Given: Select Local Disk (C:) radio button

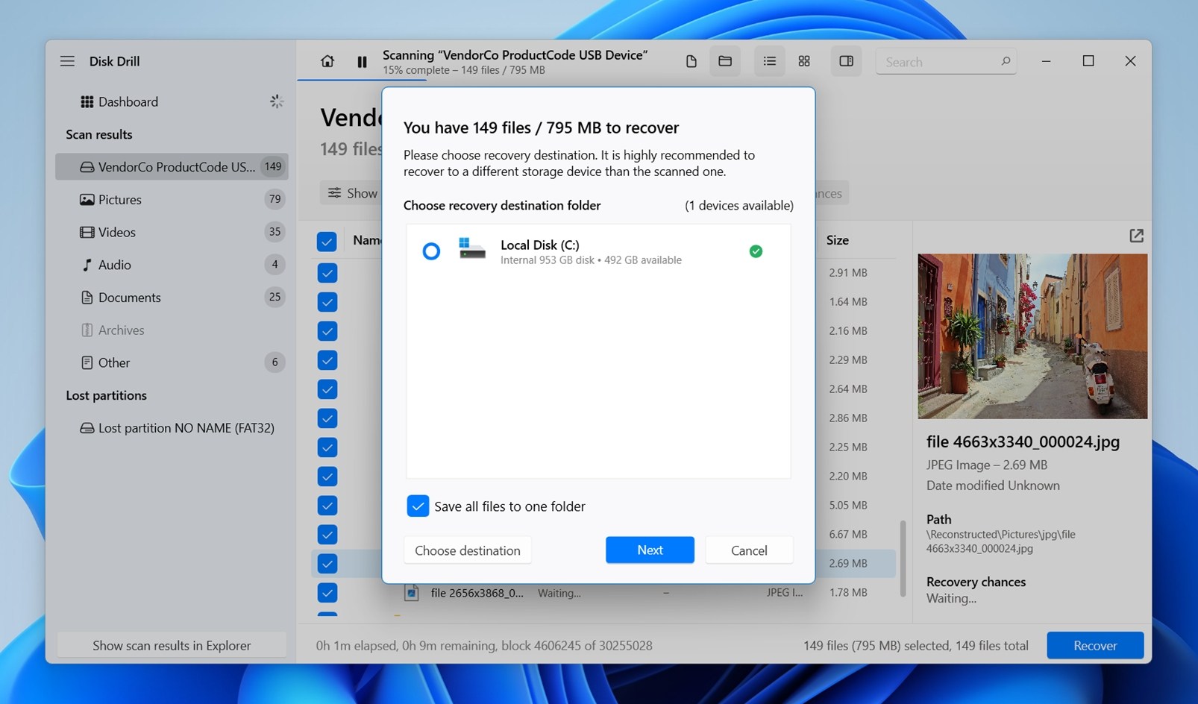Looking at the screenshot, I should pyautogui.click(x=431, y=251).
